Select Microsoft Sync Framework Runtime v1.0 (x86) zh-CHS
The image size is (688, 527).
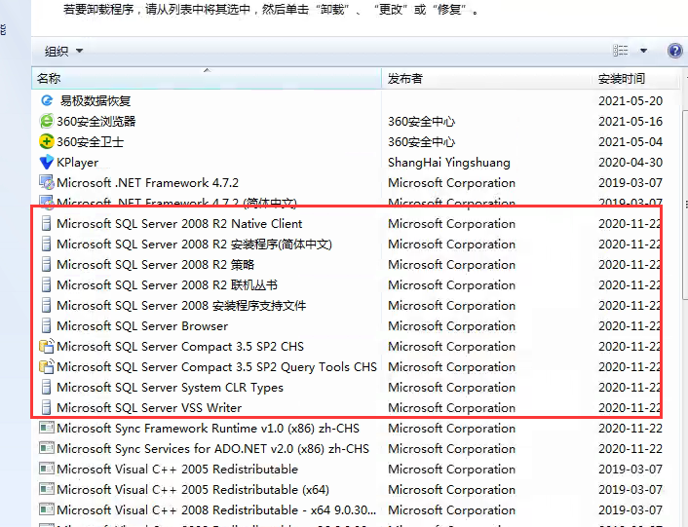pyautogui.click(x=208, y=428)
